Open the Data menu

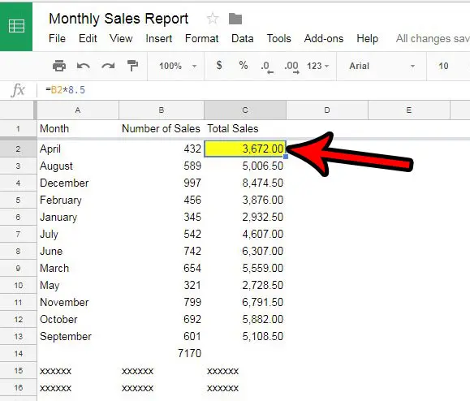[x=243, y=39]
